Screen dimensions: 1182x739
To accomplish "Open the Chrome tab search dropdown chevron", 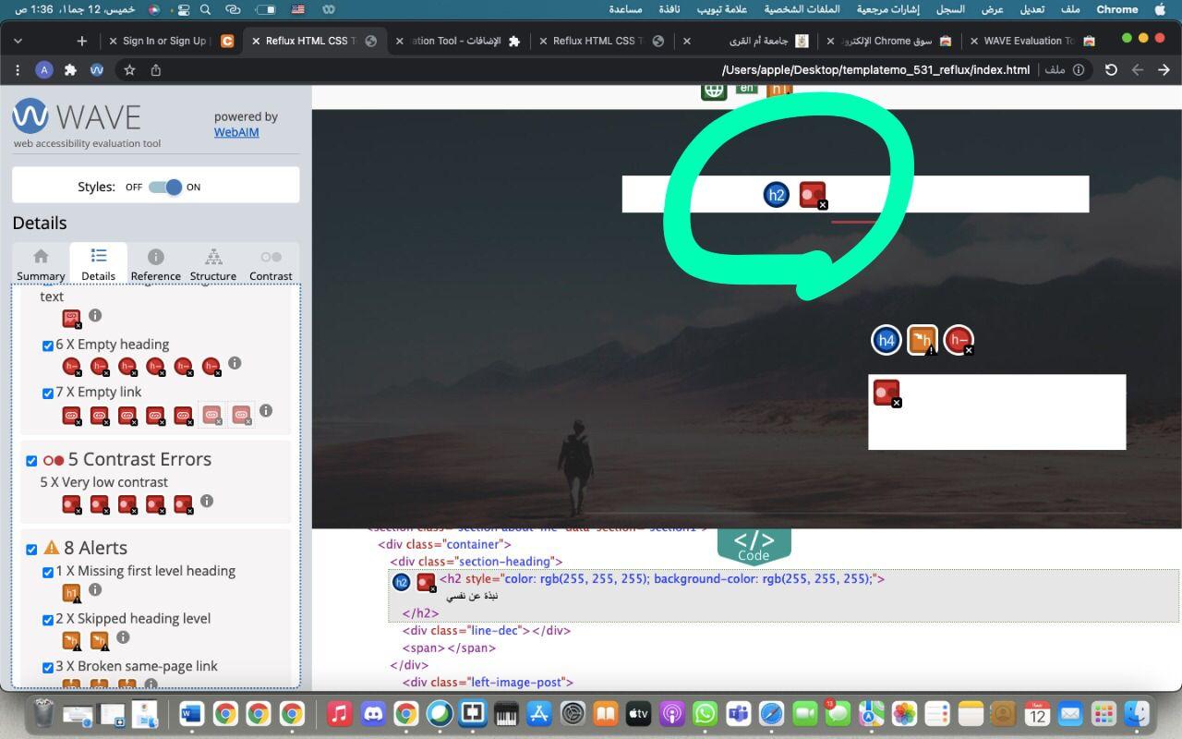I will coord(18,41).
